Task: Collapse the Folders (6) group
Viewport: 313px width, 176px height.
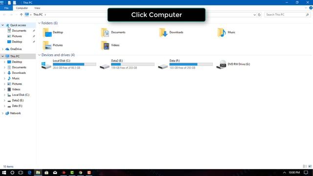Action: (39, 23)
